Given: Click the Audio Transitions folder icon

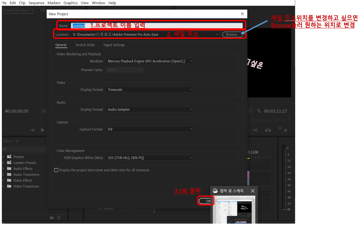Looking at the screenshot, I should tap(9, 174).
